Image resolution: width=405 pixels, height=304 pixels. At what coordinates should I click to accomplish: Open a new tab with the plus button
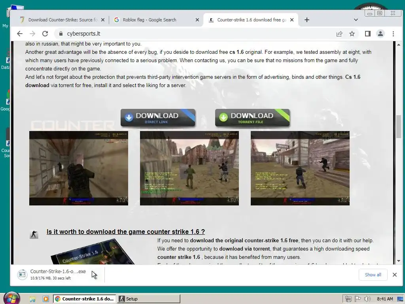tap(307, 20)
